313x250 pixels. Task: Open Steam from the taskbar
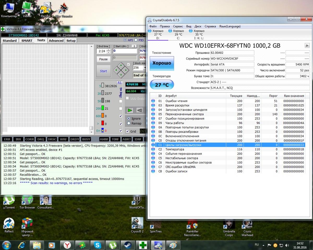click(x=128, y=245)
